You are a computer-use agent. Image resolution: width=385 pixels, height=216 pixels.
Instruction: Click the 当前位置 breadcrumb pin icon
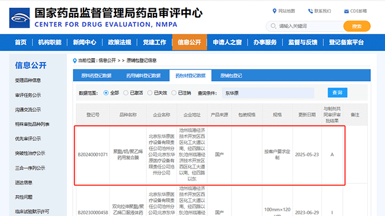click(75, 60)
